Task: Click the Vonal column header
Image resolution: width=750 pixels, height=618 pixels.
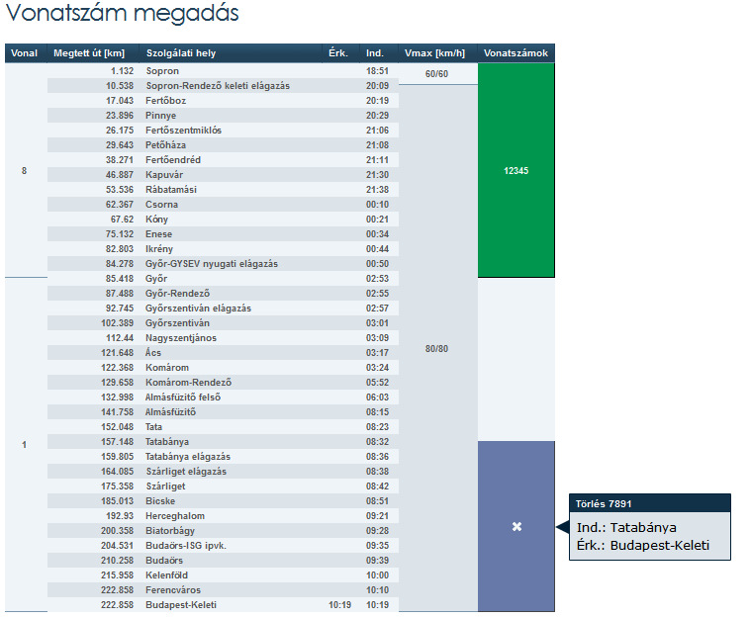Action: tap(24, 53)
